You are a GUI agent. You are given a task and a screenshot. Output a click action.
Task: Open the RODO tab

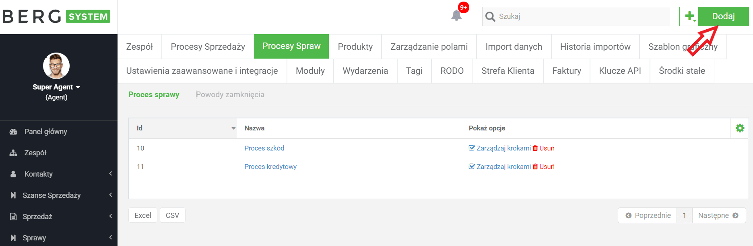pyautogui.click(x=452, y=71)
